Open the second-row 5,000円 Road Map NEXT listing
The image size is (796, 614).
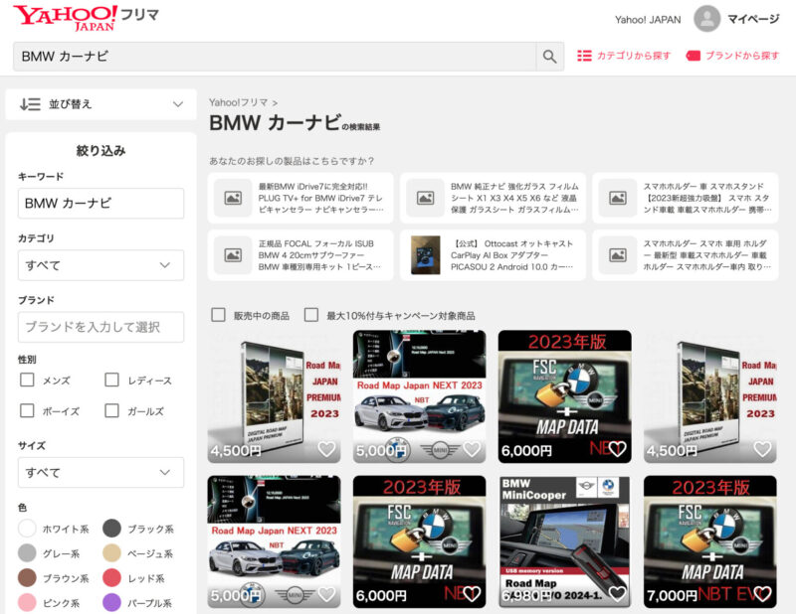coord(275,541)
